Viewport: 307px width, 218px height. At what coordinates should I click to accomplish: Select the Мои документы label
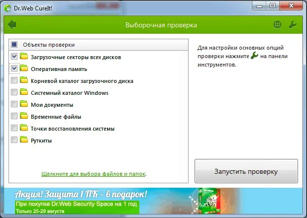click(52, 105)
